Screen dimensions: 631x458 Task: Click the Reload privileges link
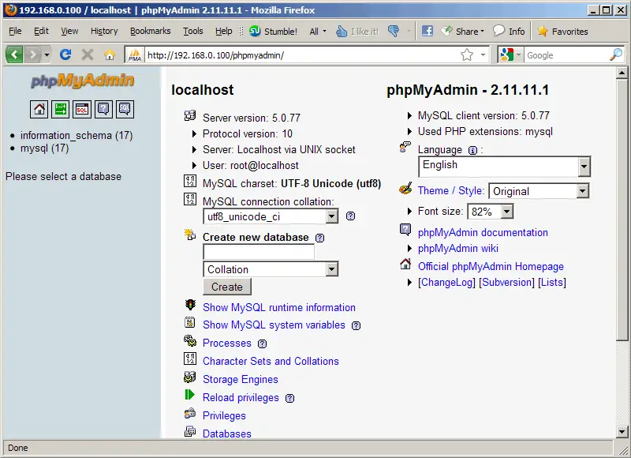coord(241,397)
